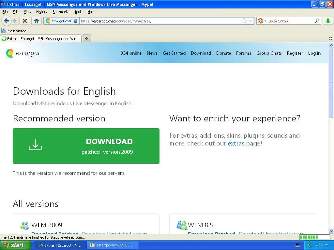Click the WLM 8.5 messenger icon
The width and height of the screenshot is (334, 250).
182,225
